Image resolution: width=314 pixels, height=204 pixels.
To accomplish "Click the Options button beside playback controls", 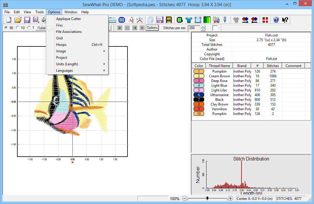I will click(152, 28).
